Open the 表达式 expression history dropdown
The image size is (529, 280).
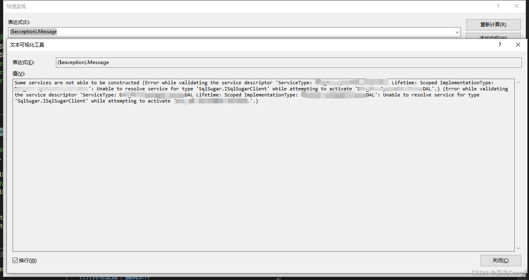coord(457,32)
